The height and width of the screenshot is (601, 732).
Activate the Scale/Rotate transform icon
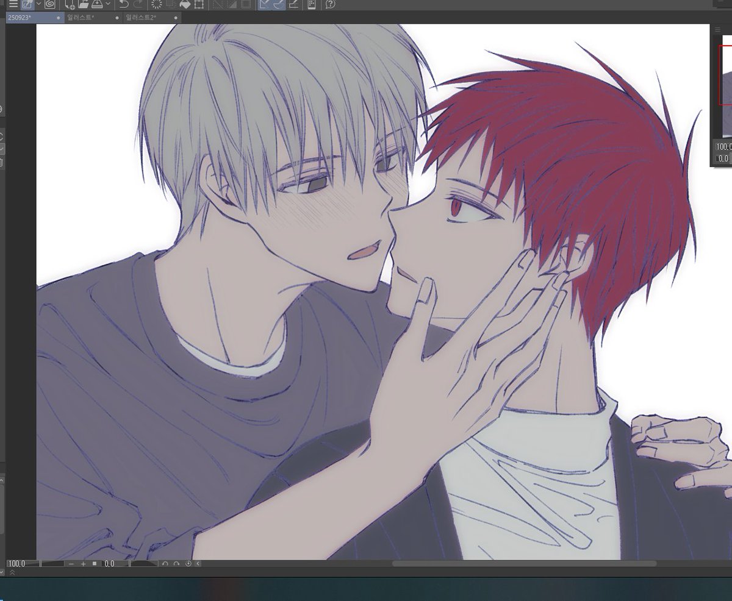tap(199, 4)
